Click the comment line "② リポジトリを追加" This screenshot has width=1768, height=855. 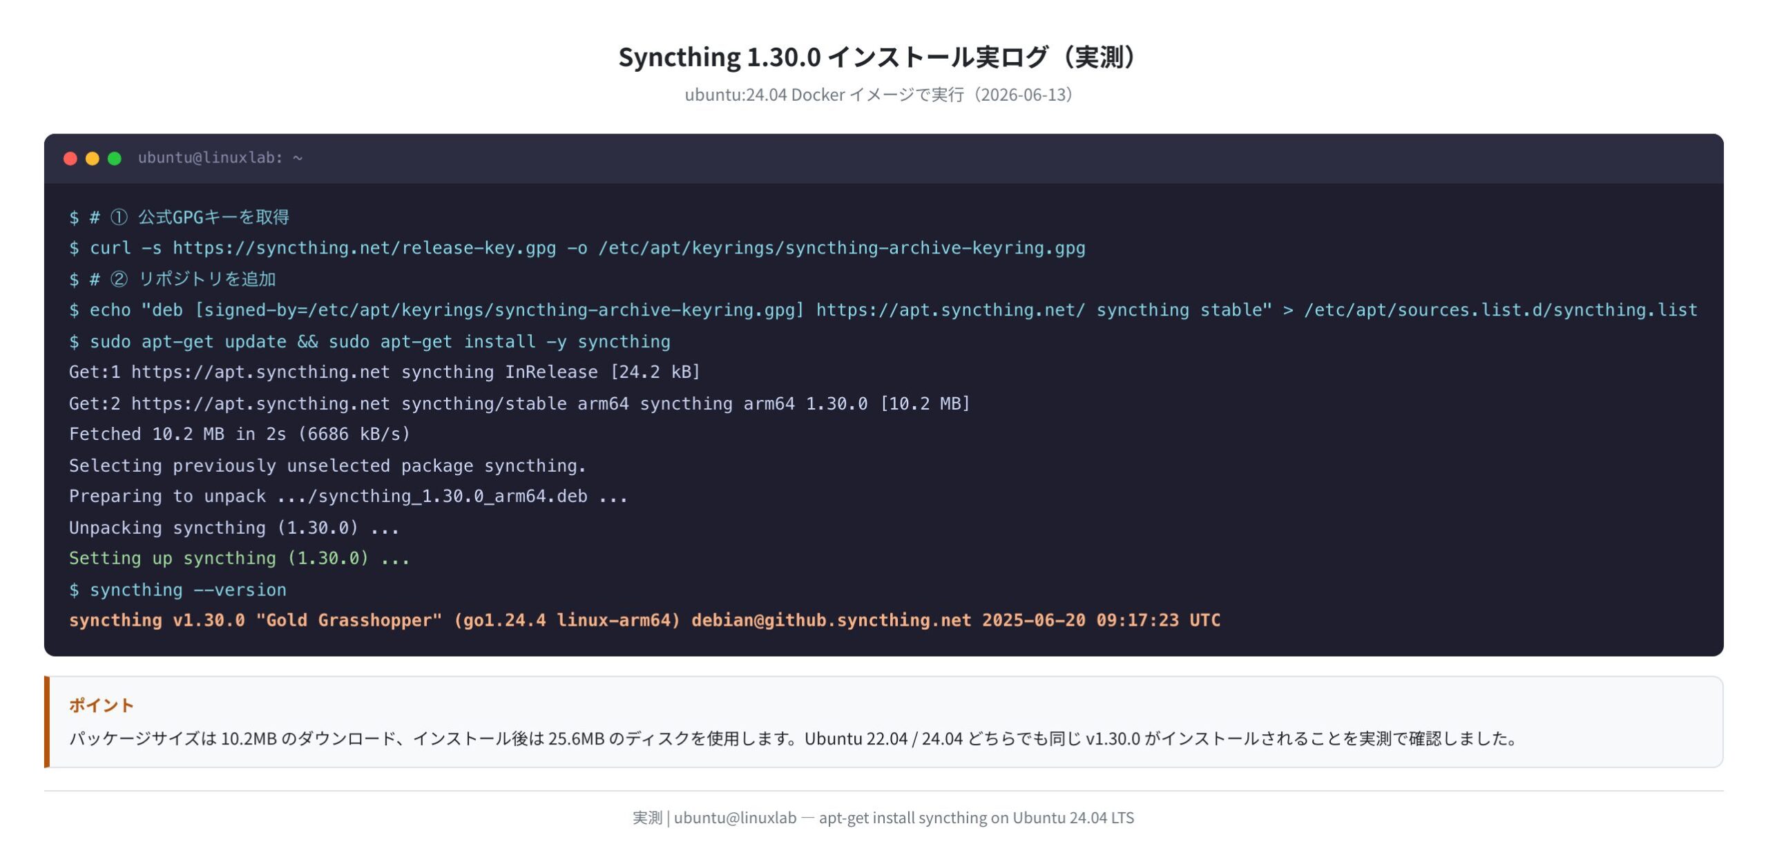tap(172, 279)
